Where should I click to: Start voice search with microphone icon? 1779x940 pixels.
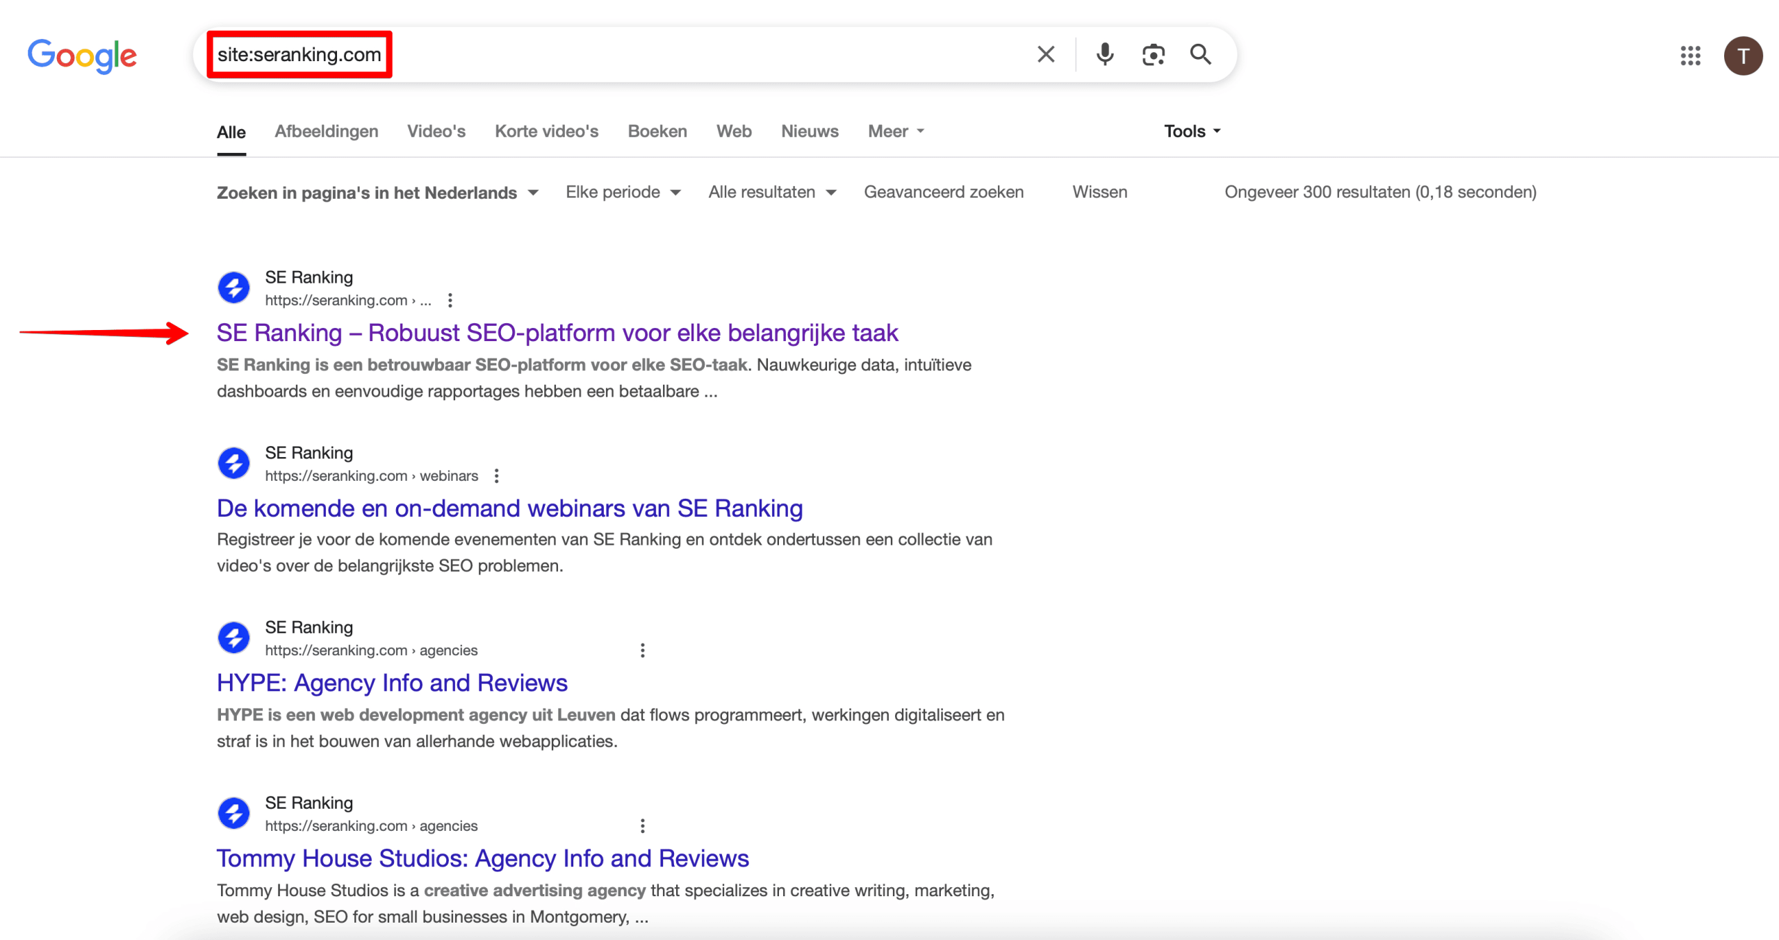click(1105, 54)
